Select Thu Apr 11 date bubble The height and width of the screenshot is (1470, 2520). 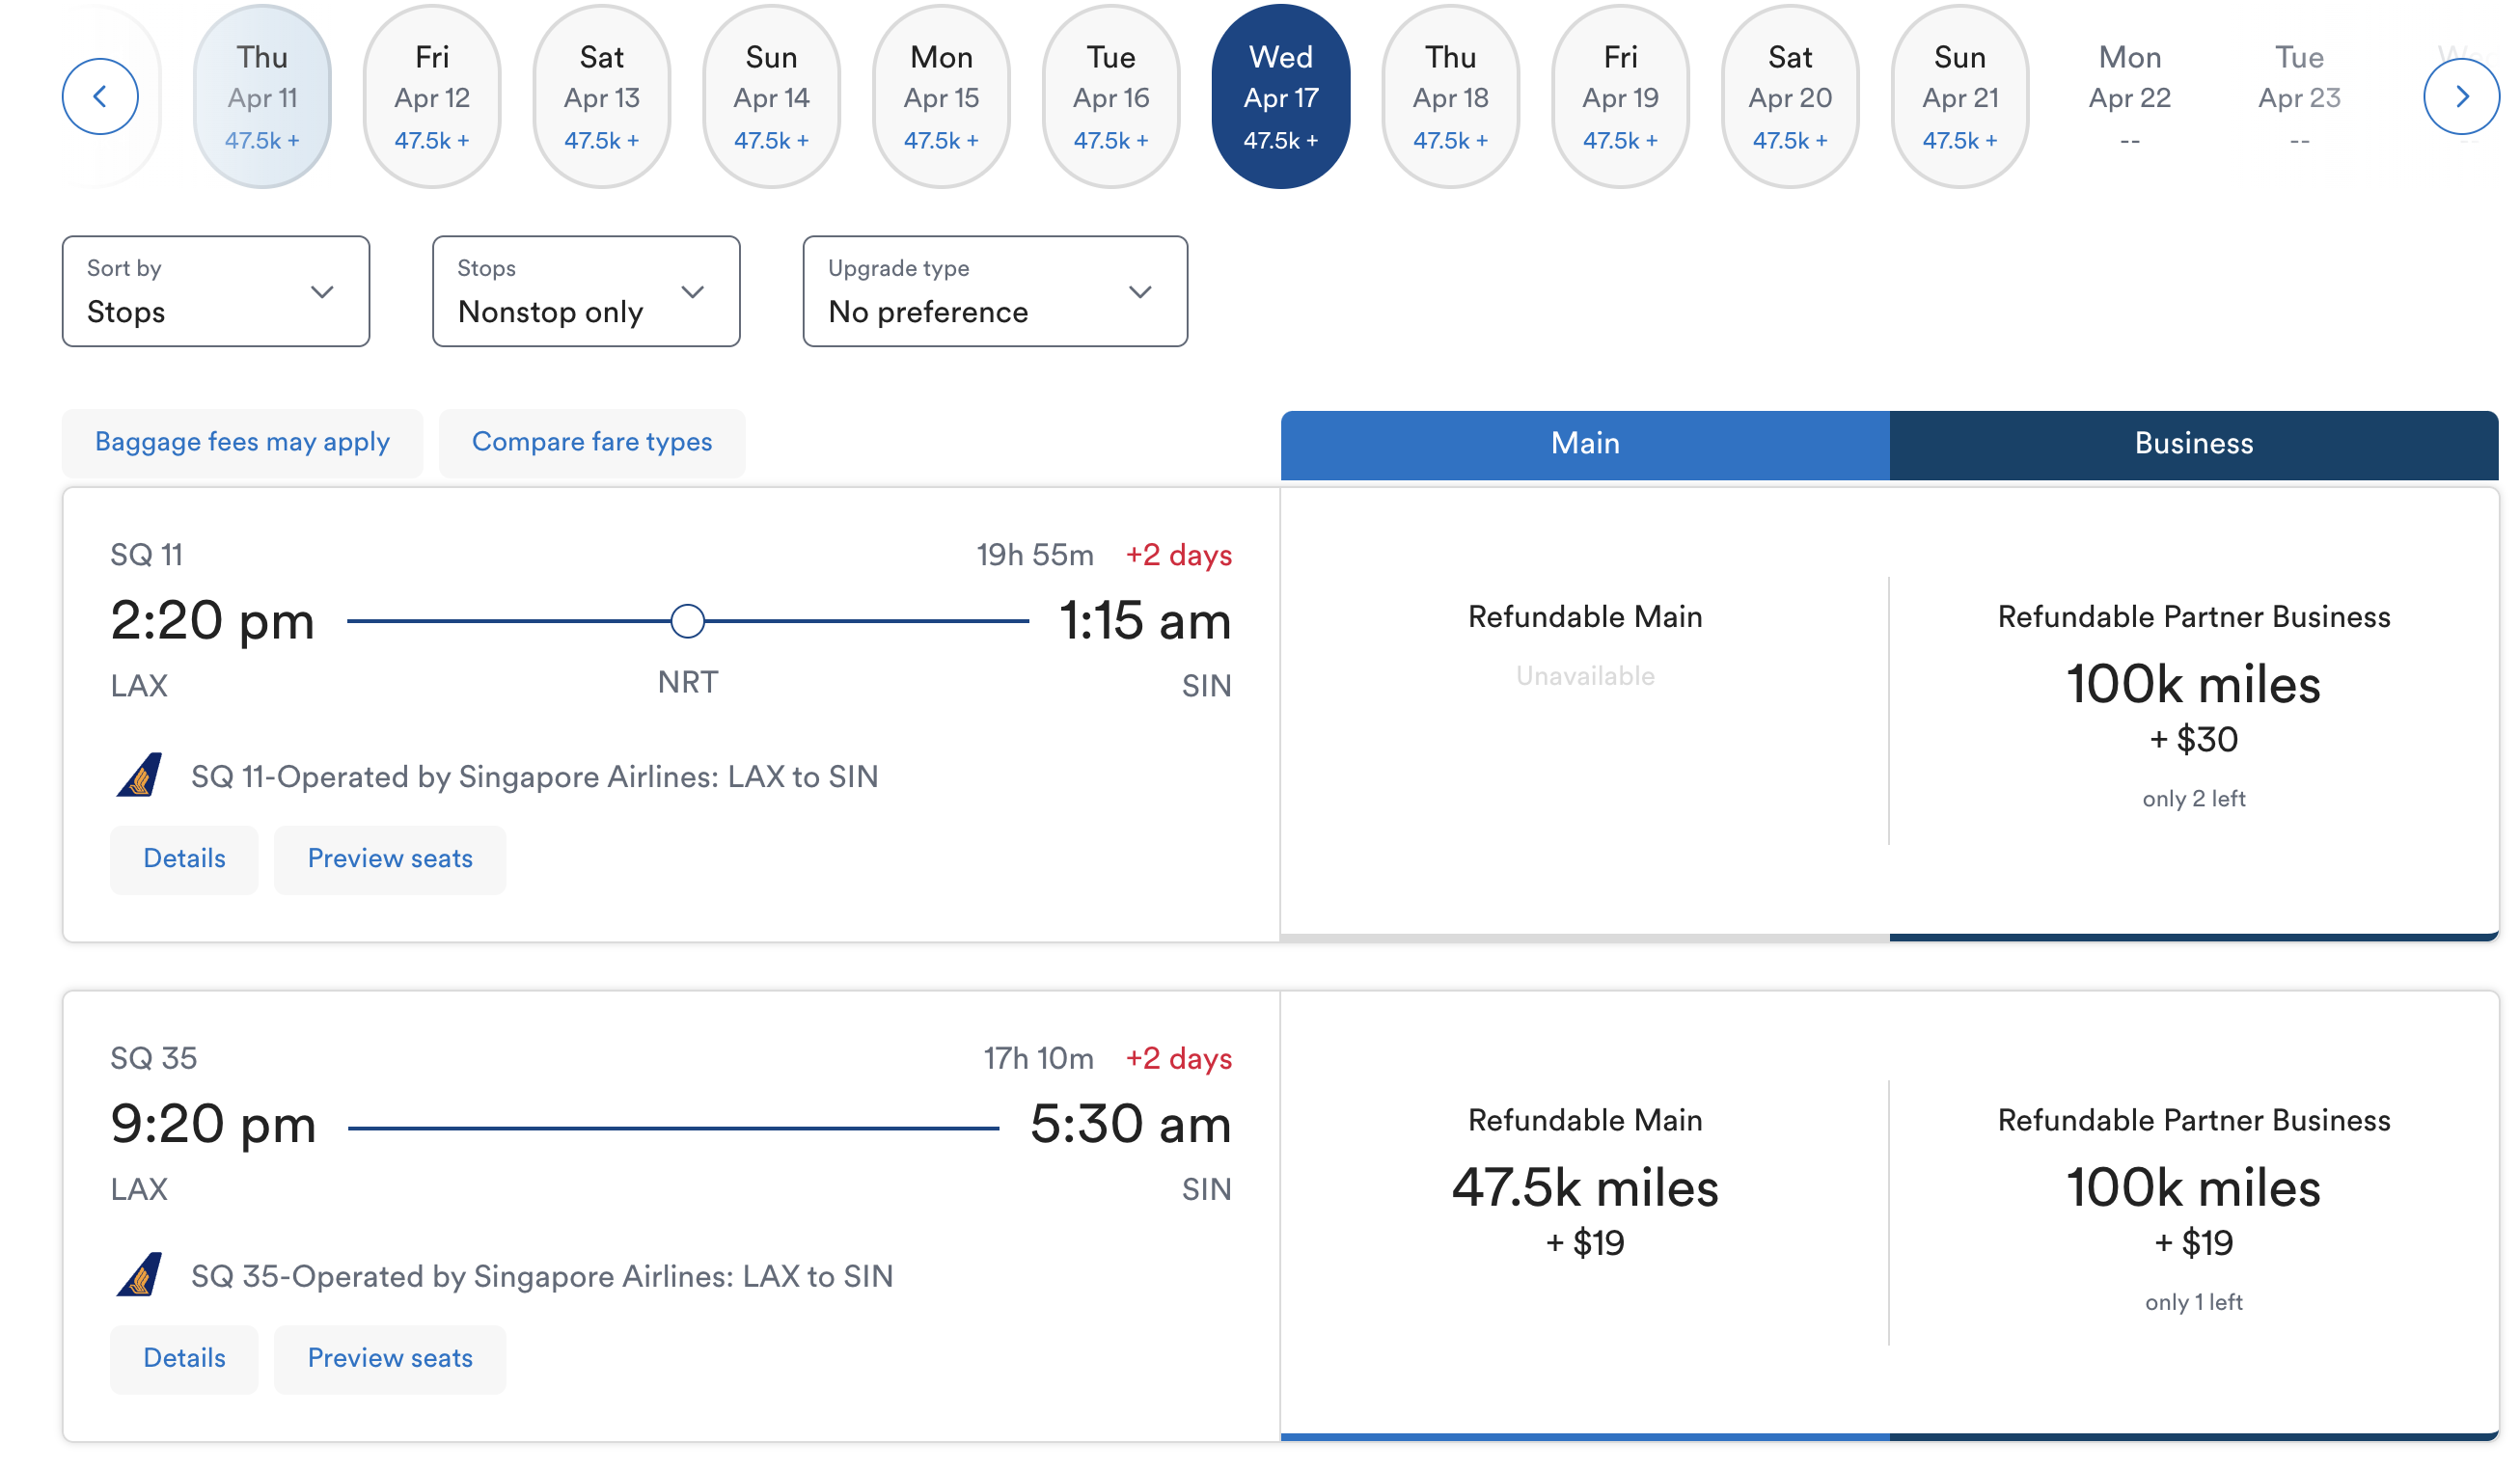pos(262,97)
